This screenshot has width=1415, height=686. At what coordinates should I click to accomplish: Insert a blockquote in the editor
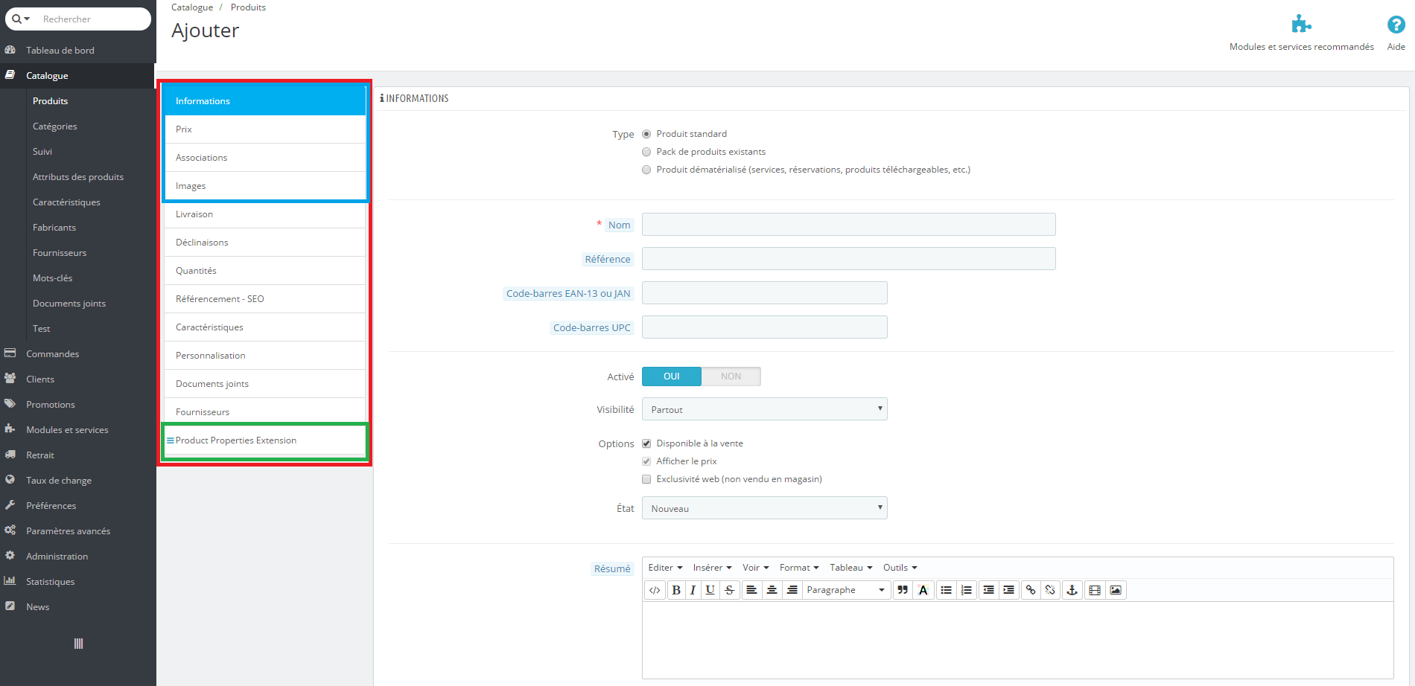(x=903, y=590)
